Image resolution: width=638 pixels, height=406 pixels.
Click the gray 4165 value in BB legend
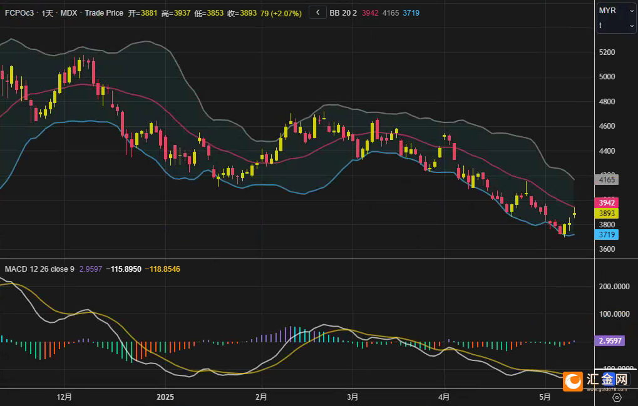click(391, 13)
